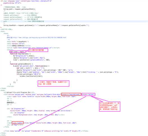The image size is (148, 136).
Task: Click the $("#progress_bar").show() line
Action: pyautogui.click(x=24, y=56)
